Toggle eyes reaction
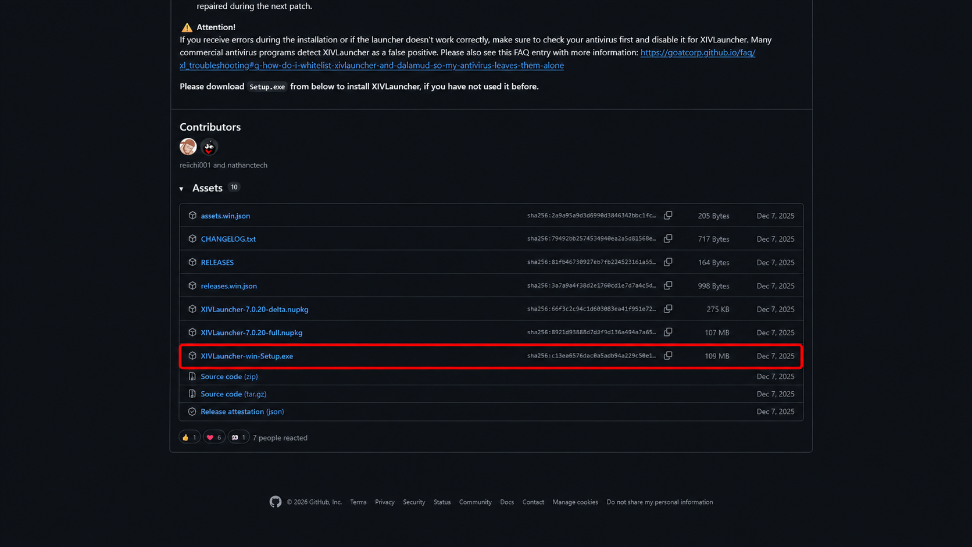 pos(238,437)
